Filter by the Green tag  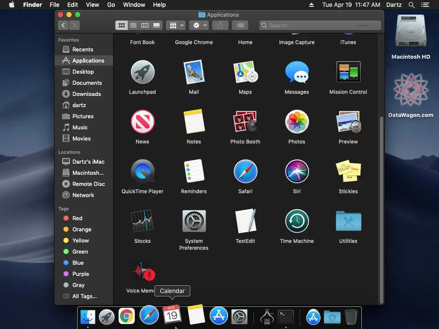tap(84, 252)
